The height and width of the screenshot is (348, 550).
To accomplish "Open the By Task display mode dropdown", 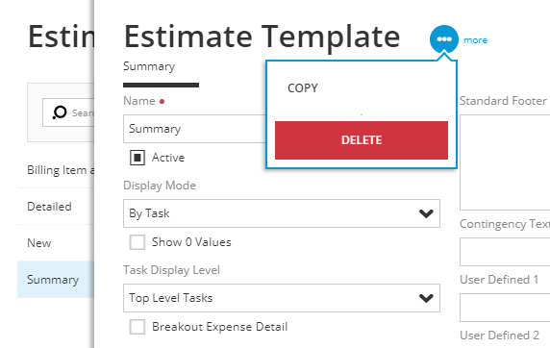I will (x=282, y=213).
